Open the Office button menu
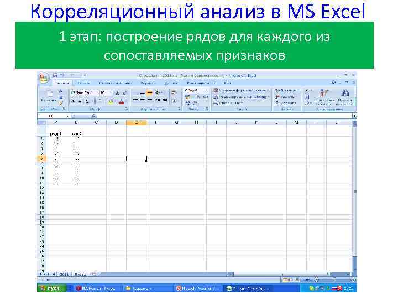The image size is (398, 299). coord(44,78)
